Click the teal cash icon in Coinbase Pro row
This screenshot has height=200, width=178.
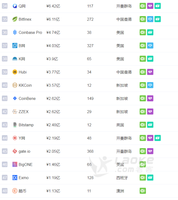click(x=150, y=32)
